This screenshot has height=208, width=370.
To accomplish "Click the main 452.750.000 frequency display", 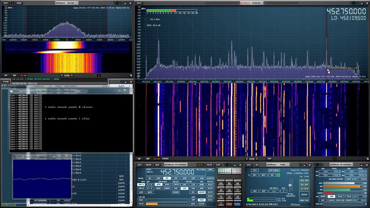I will click(x=346, y=11).
